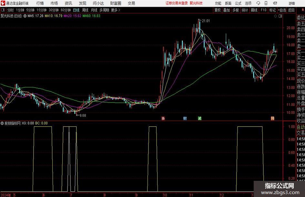305x197 pixels.
Task: Expand the main chart indicator dropdown arrow
Action: [x=25, y=16]
